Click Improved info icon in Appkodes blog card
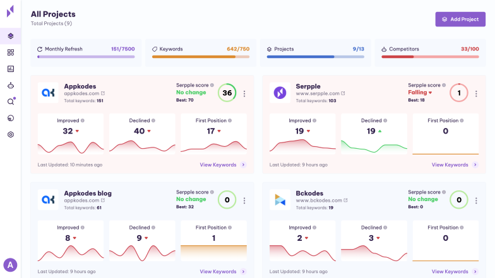495x278 pixels. (x=82, y=227)
